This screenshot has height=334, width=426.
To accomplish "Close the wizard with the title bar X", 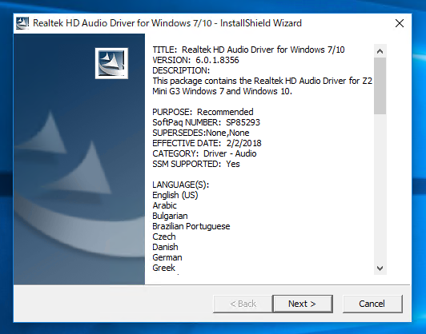I will tap(400, 23).
